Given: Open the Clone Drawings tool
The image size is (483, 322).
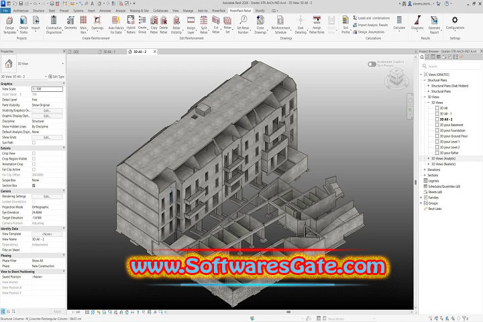Looking at the screenshot, I should coord(260,25).
